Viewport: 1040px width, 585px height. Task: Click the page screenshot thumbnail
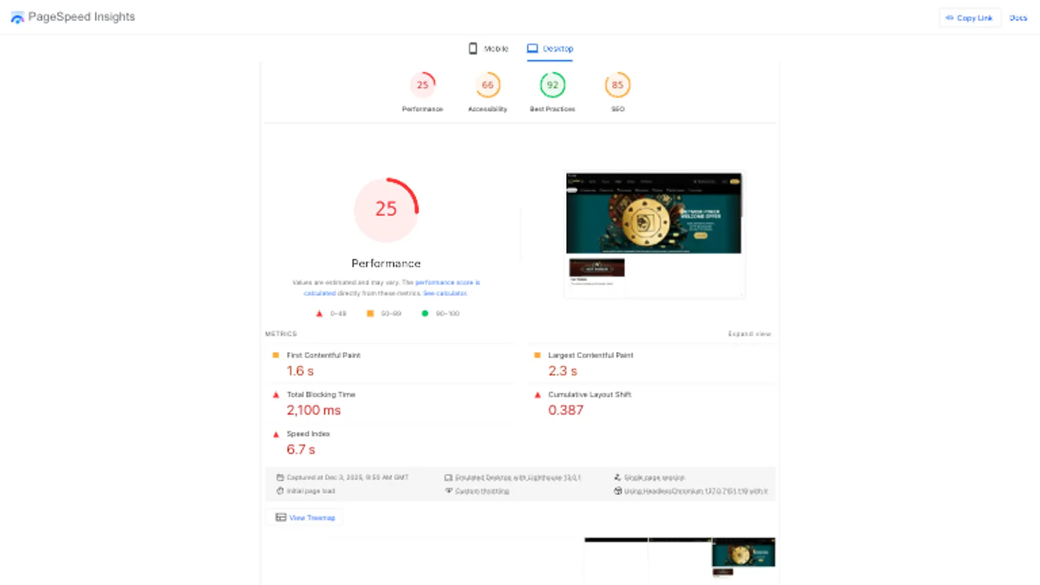654,234
